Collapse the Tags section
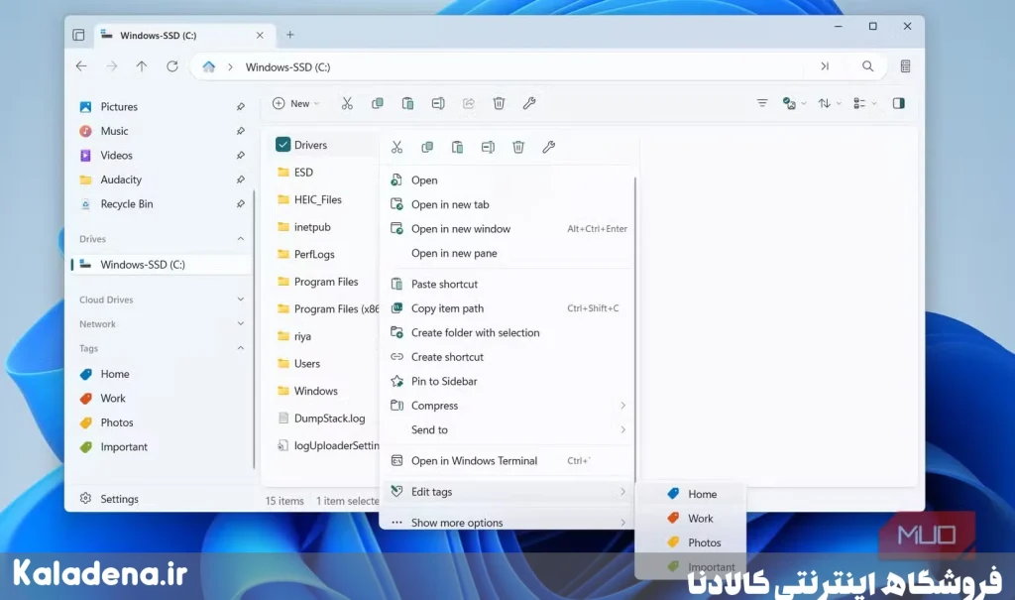 pyautogui.click(x=241, y=348)
